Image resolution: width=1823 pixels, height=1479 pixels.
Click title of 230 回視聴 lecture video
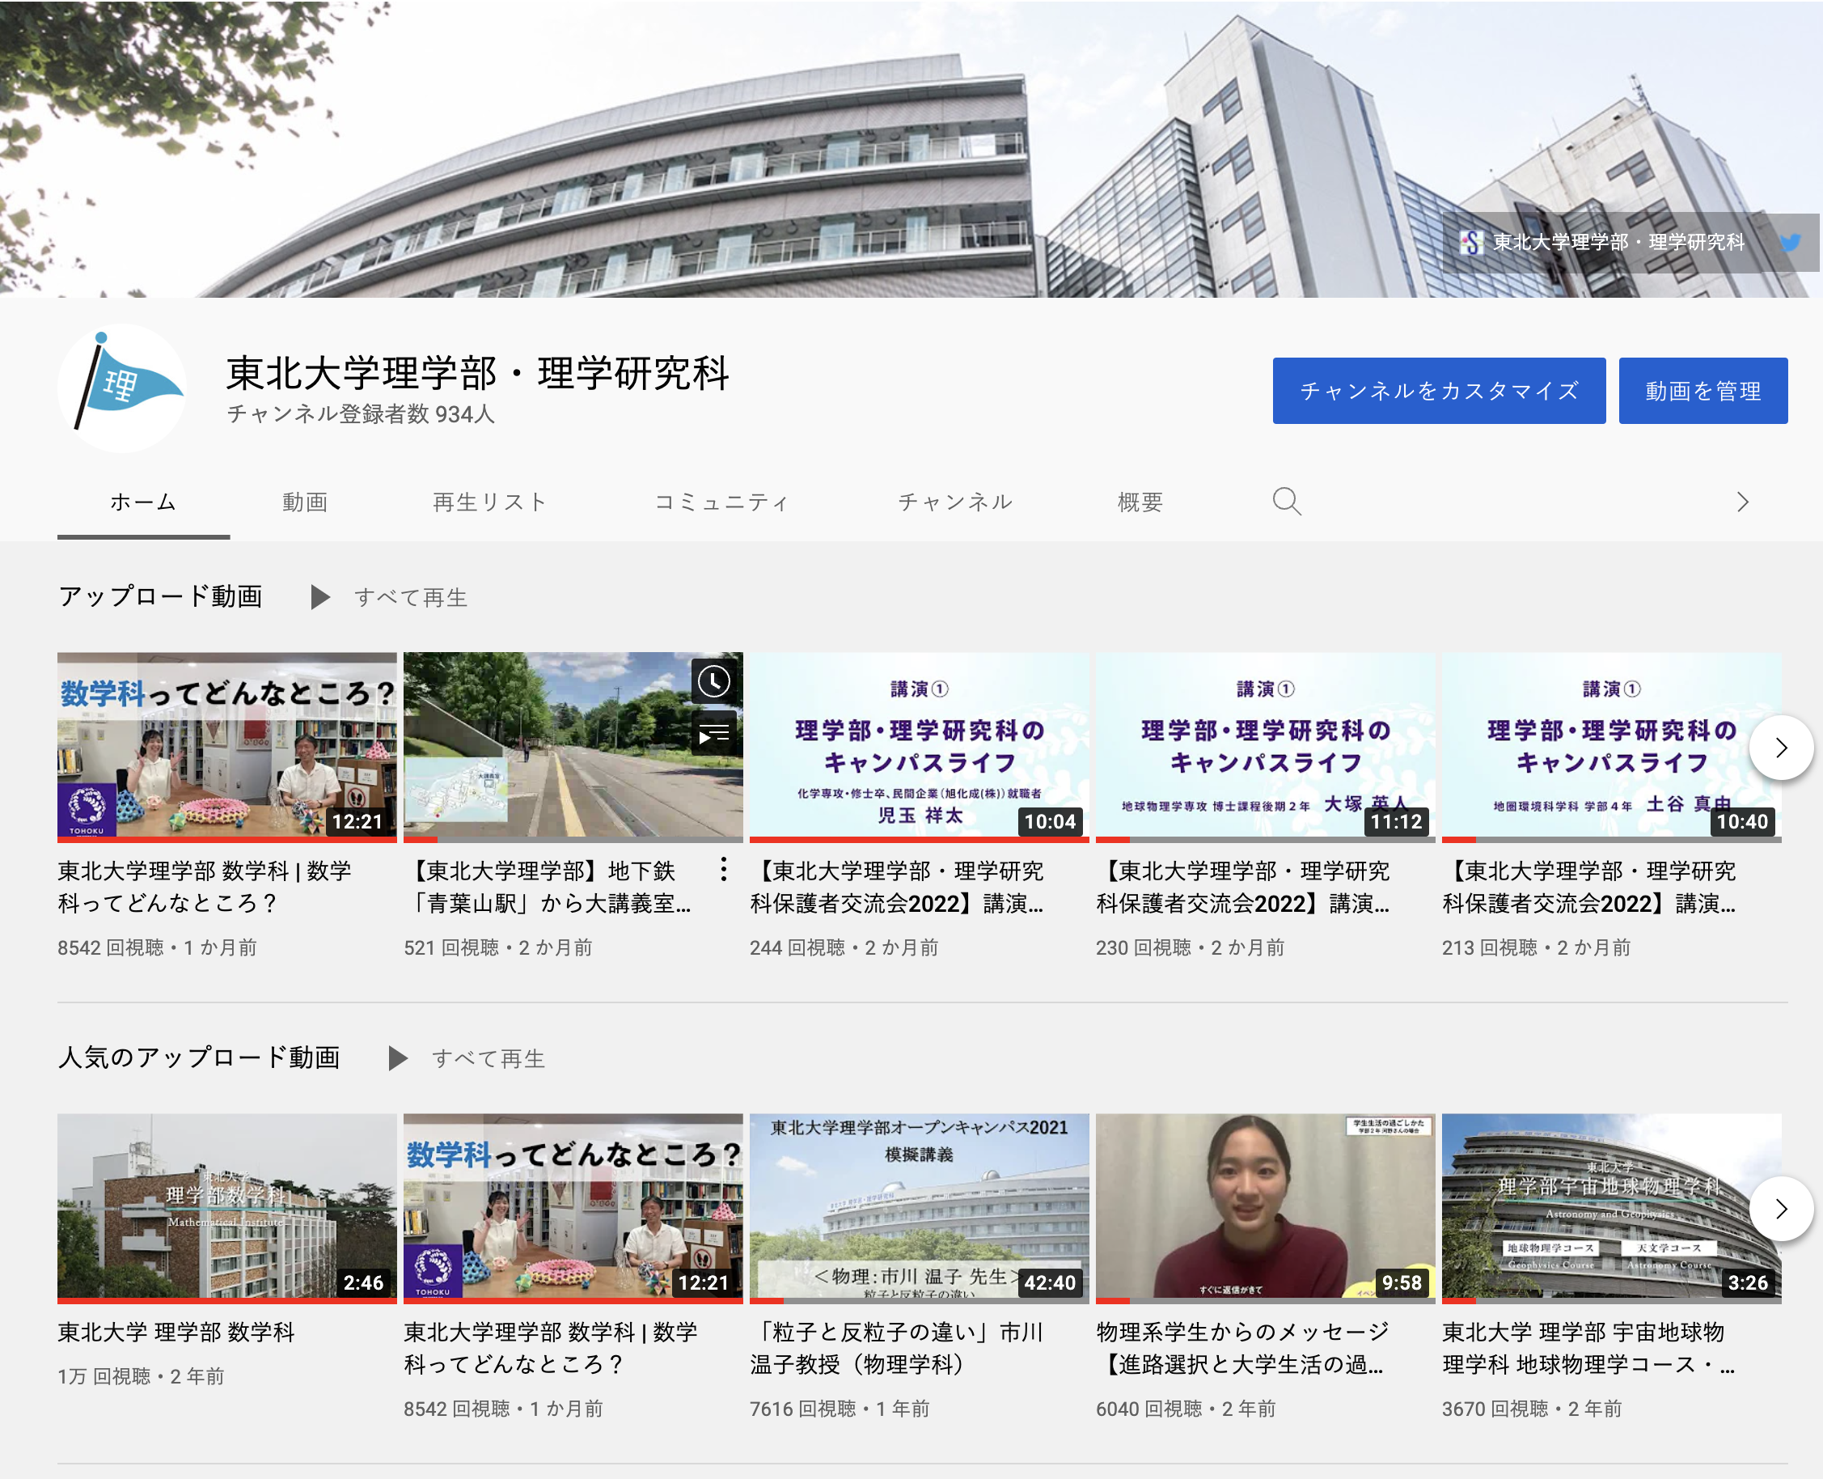pyautogui.click(x=1243, y=887)
